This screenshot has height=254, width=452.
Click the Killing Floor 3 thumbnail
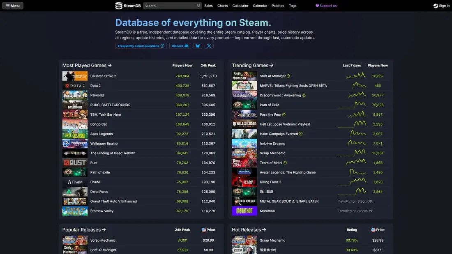point(244,182)
